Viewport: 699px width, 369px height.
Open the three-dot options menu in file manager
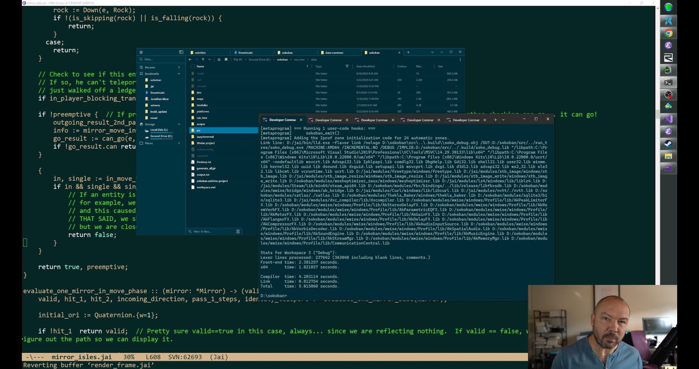coord(460,59)
